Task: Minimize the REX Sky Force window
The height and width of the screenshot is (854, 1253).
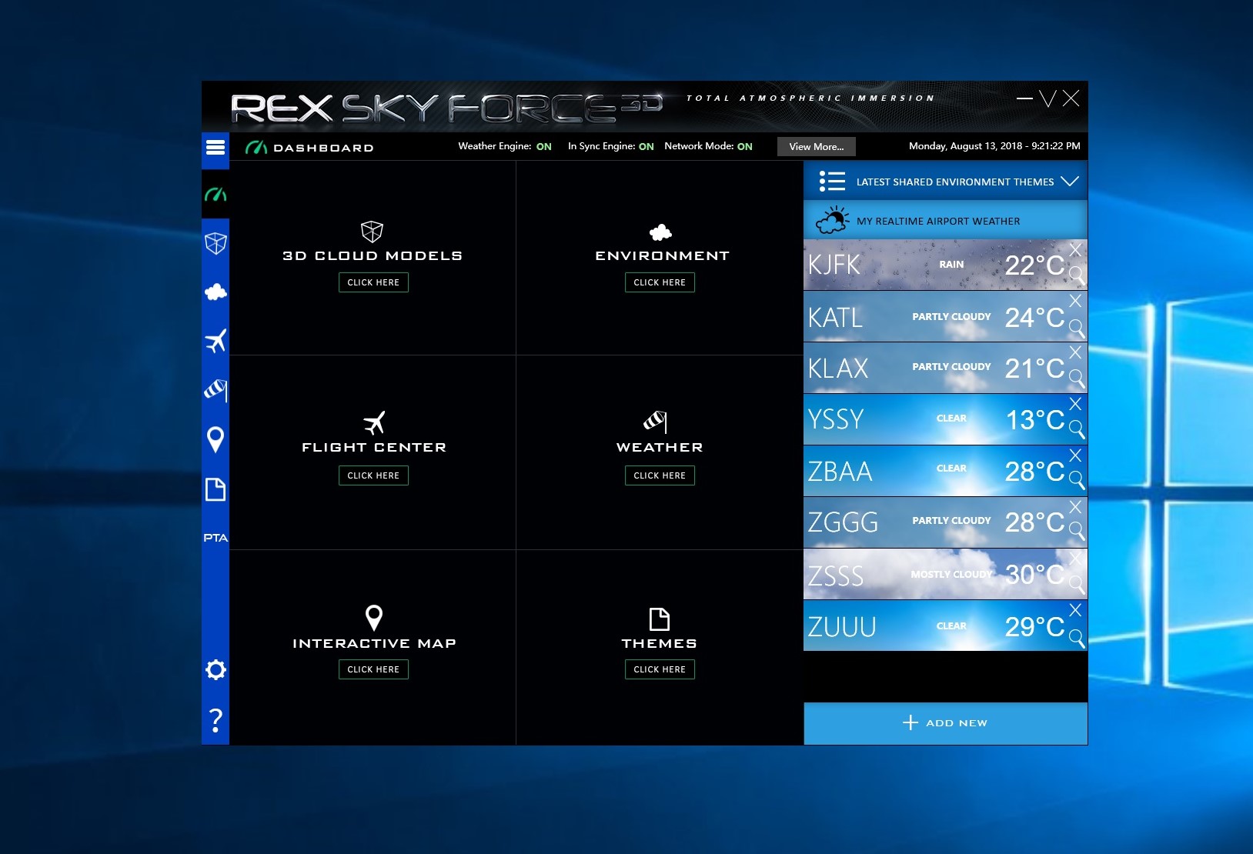Action: [1024, 98]
